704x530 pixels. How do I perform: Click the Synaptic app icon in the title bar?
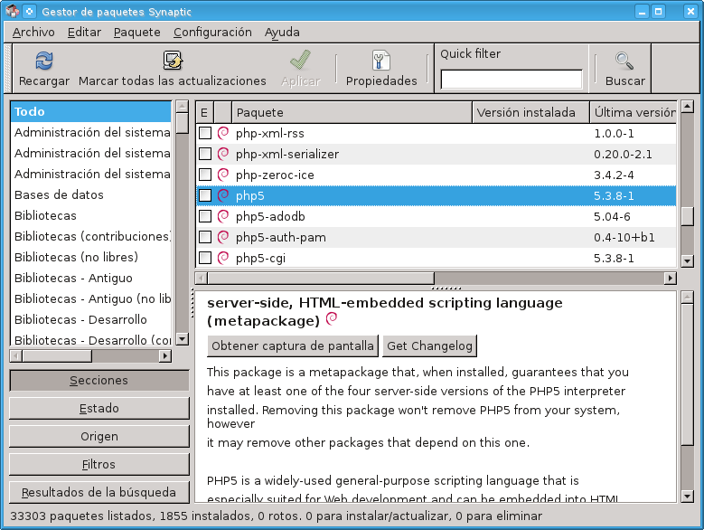[x=12, y=11]
